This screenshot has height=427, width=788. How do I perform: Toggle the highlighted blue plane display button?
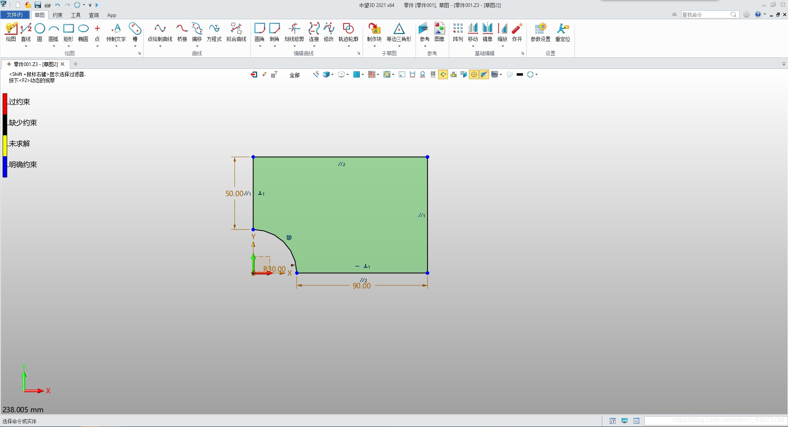pyautogui.click(x=484, y=74)
